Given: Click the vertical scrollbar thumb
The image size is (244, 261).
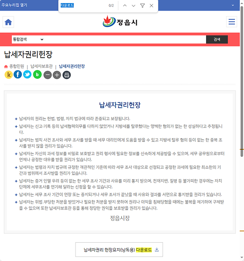Looking at the screenshot, I should point(242,81).
